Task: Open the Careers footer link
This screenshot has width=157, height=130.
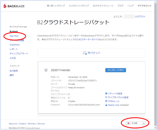Action: tap(22, 124)
